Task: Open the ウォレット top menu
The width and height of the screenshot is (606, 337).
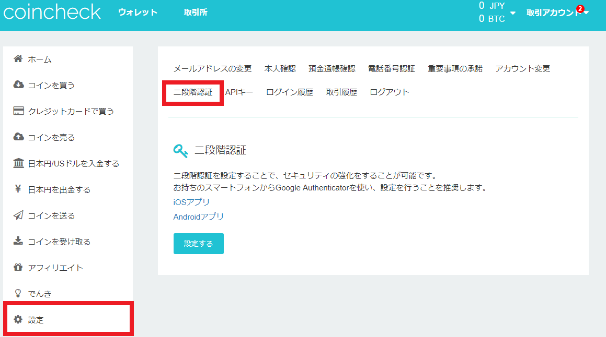Action: [138, 13]
